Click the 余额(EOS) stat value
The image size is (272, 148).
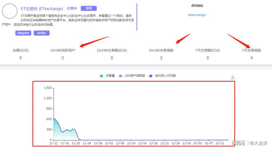pos(21,58)
